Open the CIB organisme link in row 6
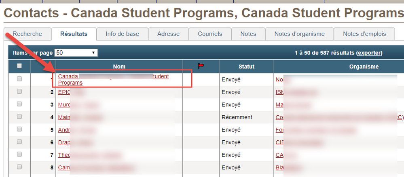 [279, 143]
